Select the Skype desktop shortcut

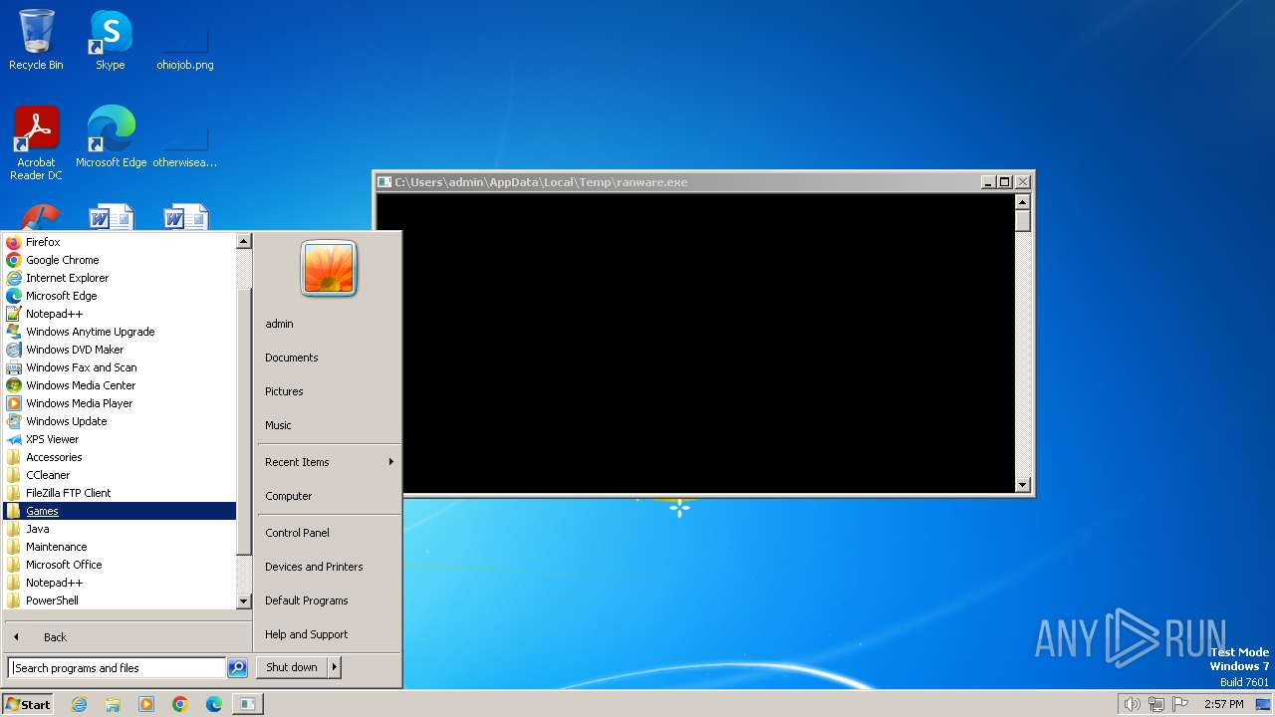click(110, 41)
